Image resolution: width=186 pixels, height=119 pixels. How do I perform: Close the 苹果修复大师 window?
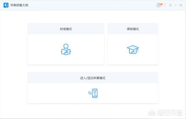click(181, 5)
